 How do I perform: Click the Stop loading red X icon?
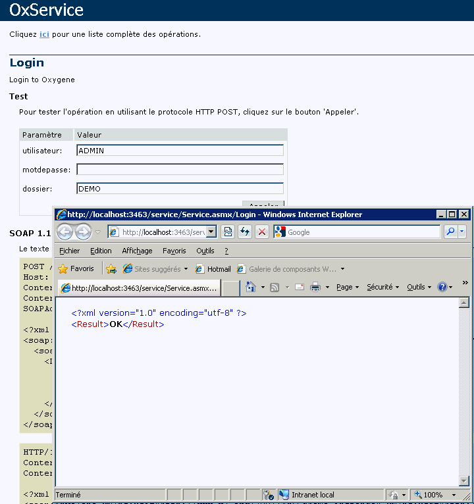tap(262, 232)
